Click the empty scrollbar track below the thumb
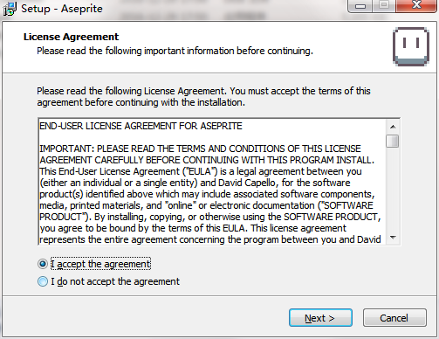This screenshot has height=339, width=439. [393, 190]
